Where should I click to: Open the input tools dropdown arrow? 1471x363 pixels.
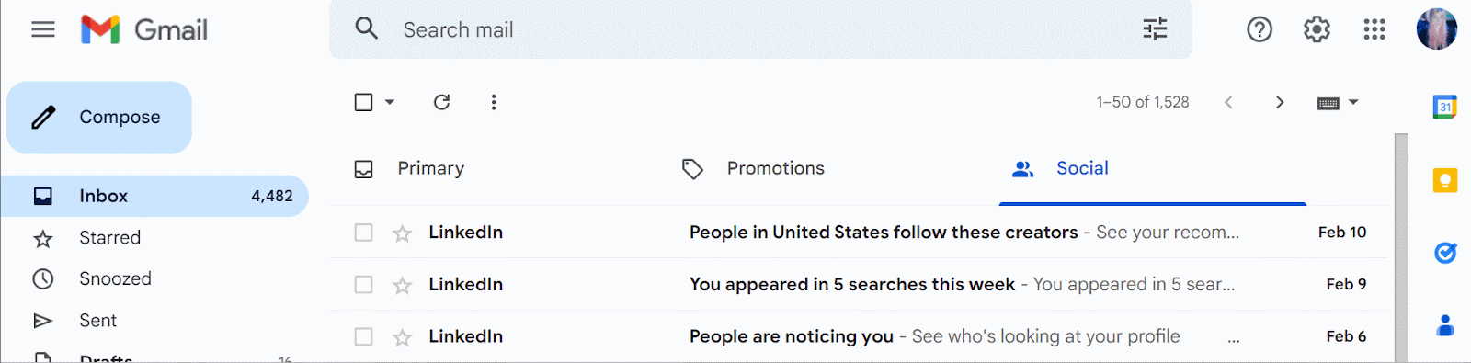click(1353, 102)
